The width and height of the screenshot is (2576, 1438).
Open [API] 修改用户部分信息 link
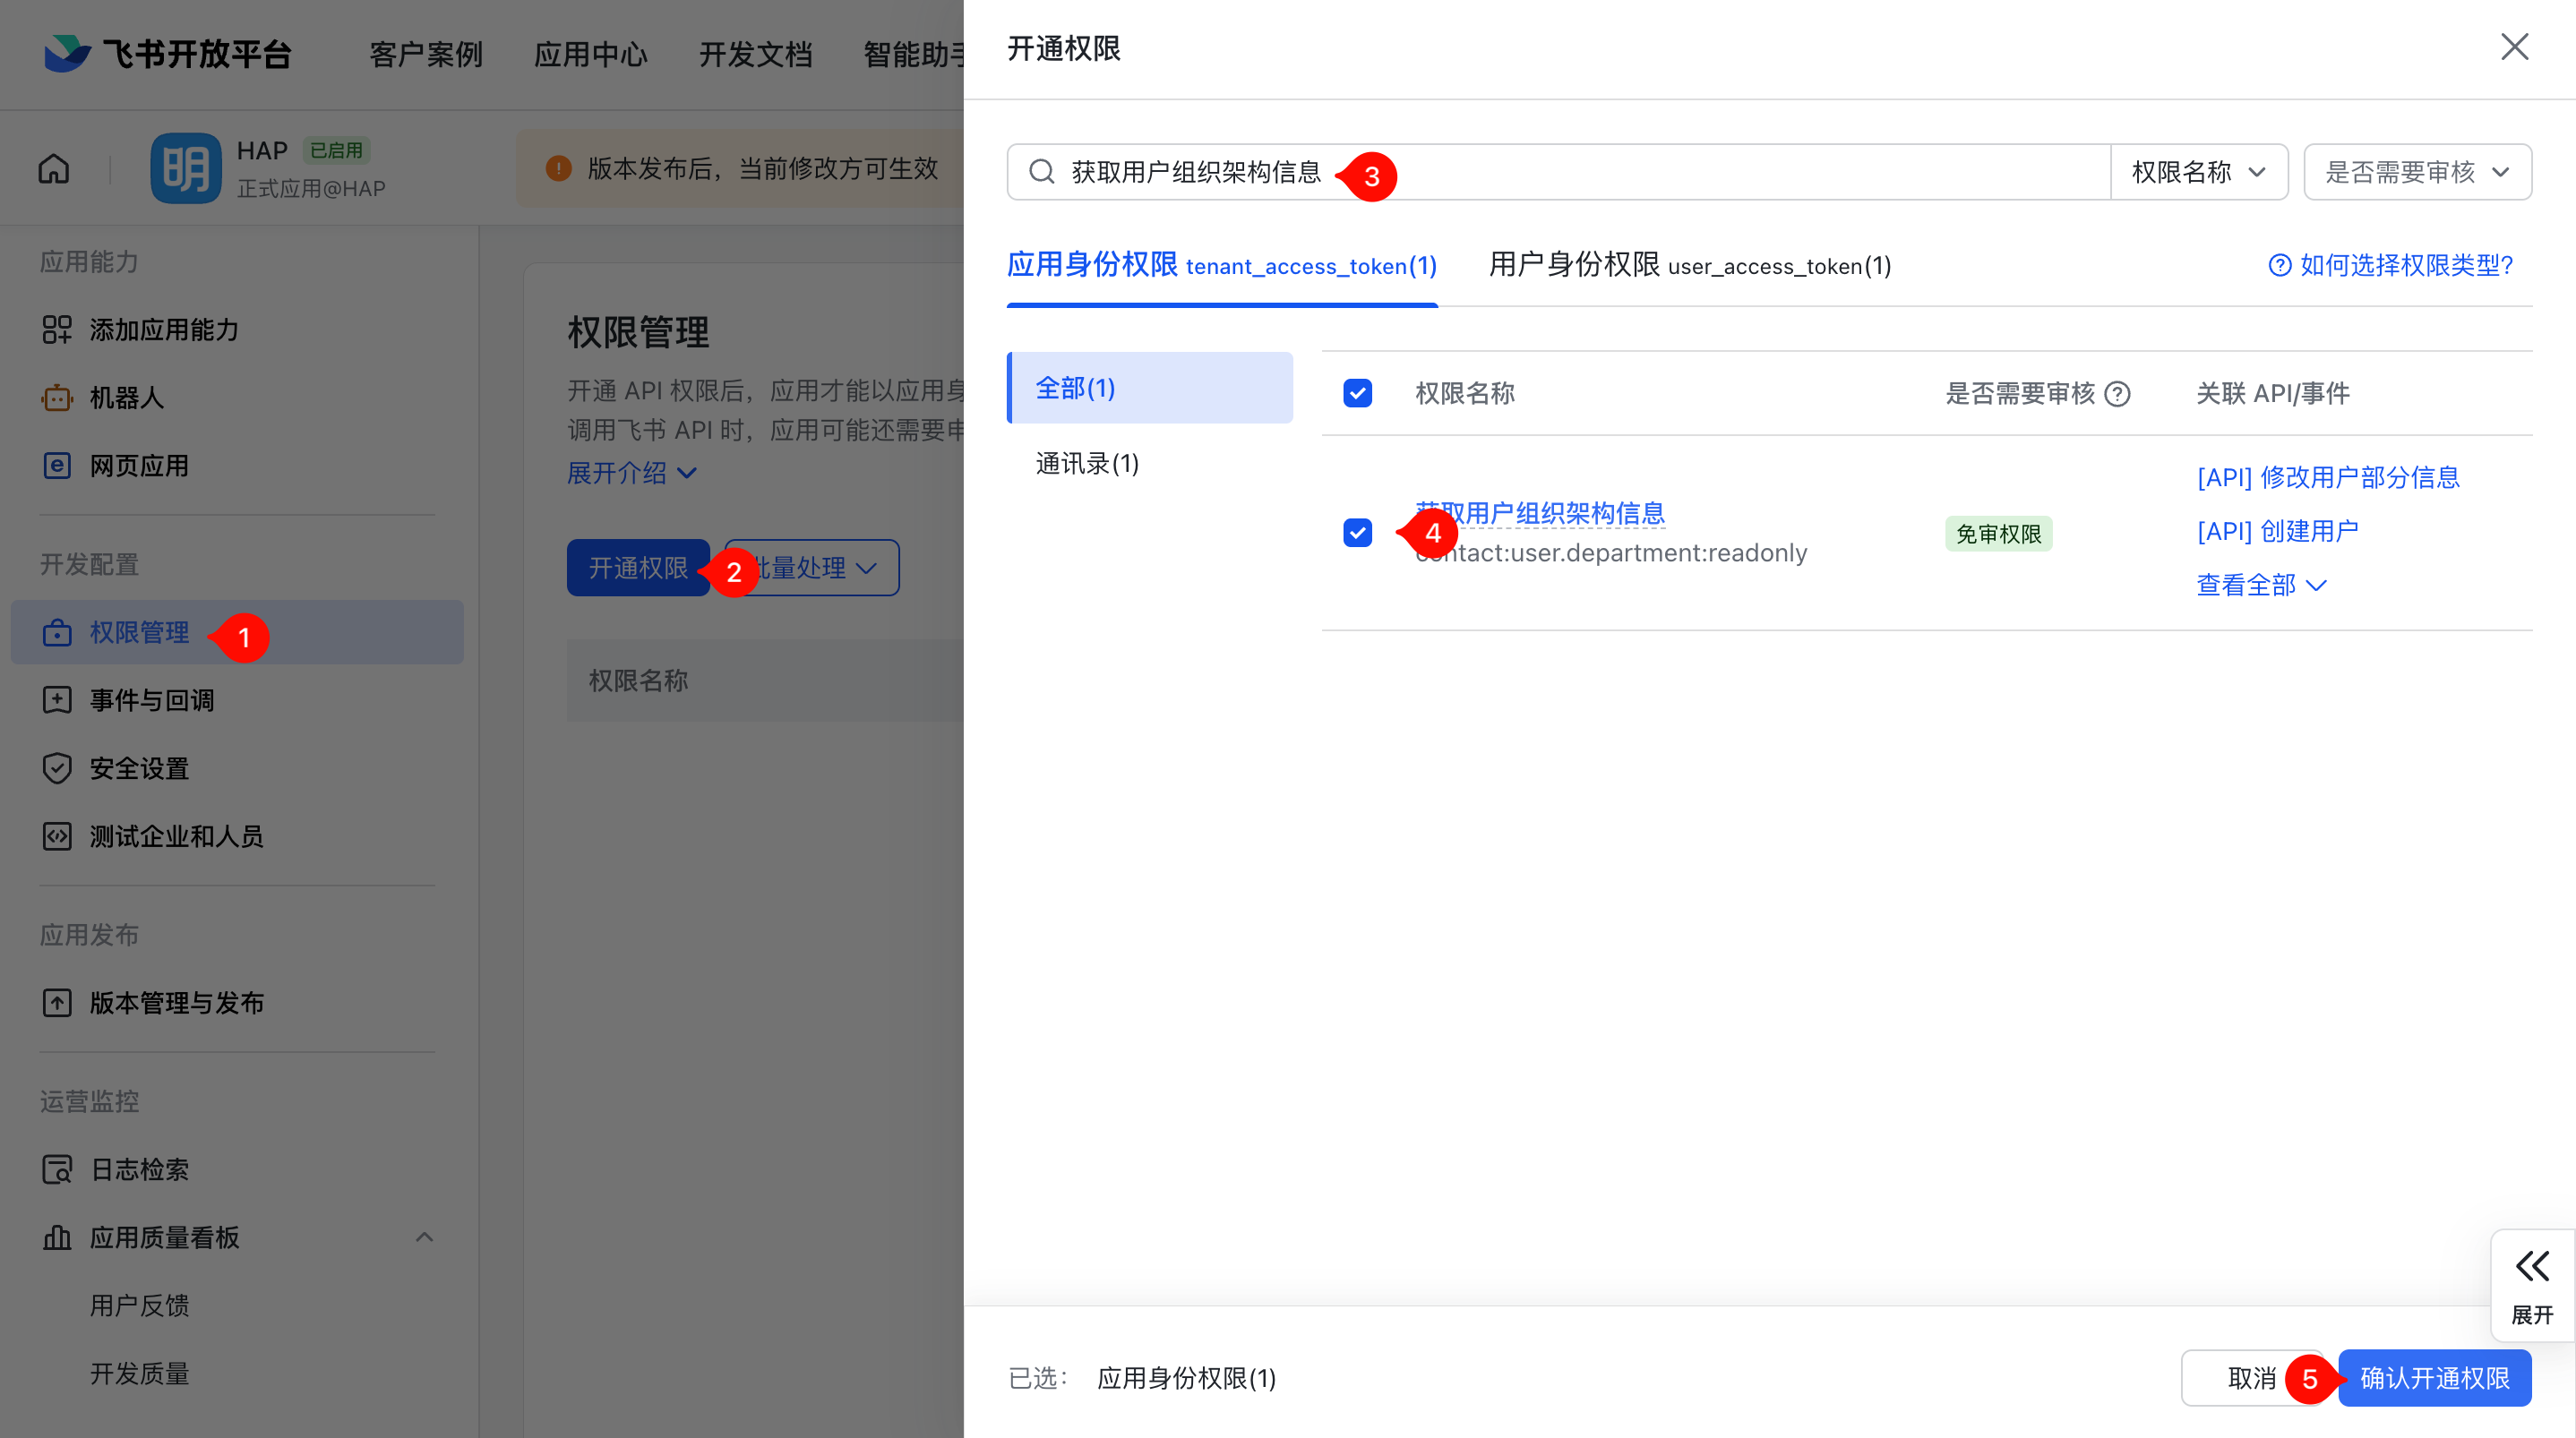click(2328, 477)
